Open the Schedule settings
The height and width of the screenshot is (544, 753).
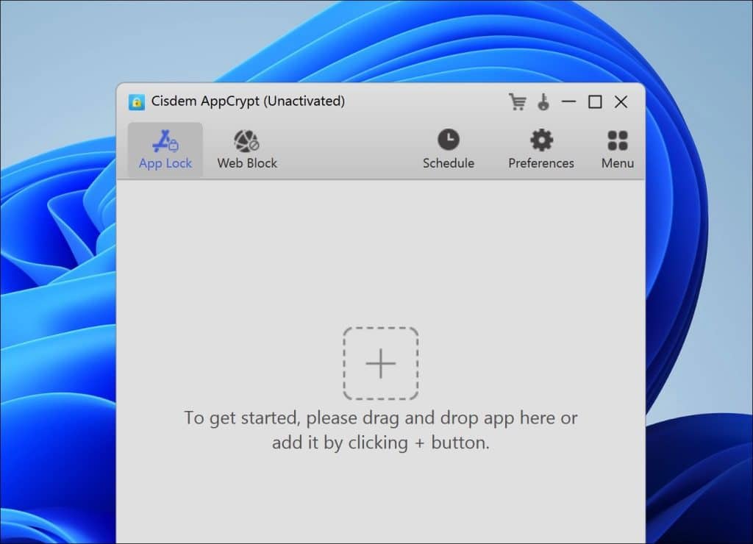point(449,150)
